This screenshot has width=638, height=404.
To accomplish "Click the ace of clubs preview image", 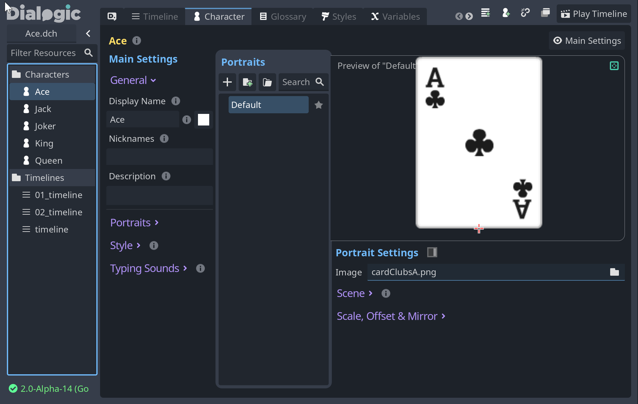I will point(479,143).
